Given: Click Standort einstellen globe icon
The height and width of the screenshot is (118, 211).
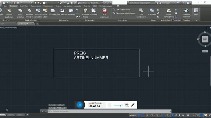Looking at the screenshot, I should pyautogui.click(x=186, y=10).
